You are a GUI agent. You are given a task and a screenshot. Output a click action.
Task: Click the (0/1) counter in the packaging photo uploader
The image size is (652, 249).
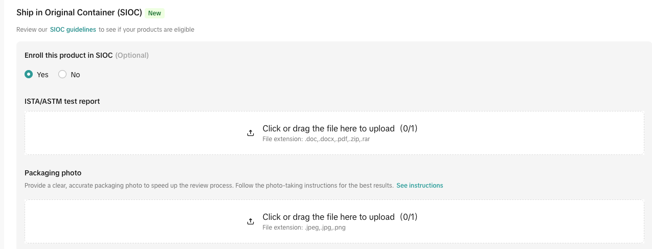tap(409, 217)
